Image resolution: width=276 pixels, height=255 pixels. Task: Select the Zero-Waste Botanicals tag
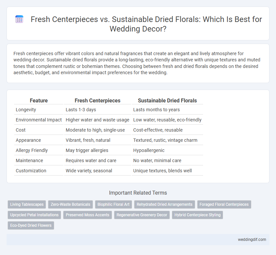70,204
